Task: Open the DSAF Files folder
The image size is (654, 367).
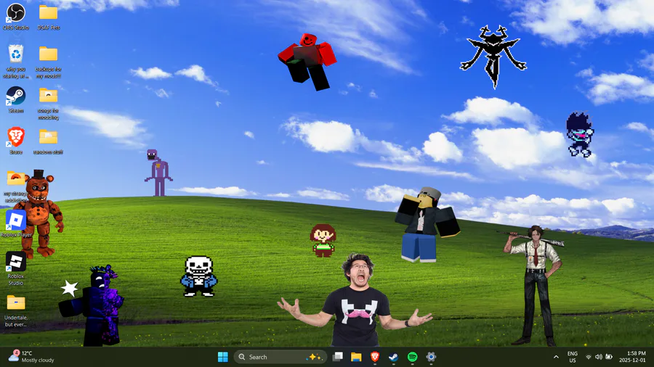Action: click(49, 17)
